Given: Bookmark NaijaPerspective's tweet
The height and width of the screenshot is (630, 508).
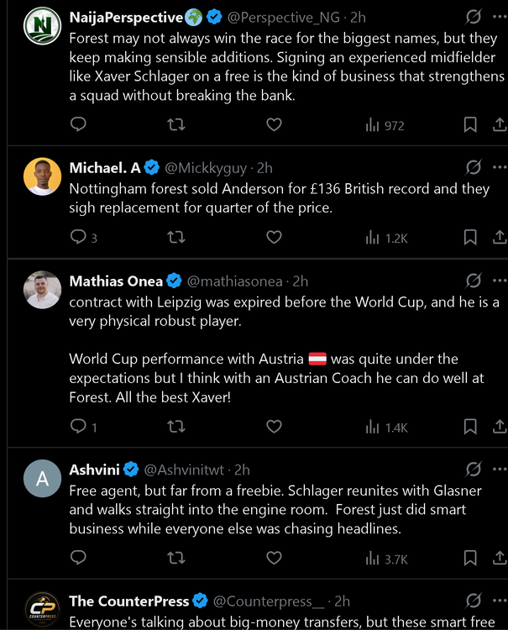Looking at the screenshot, I should click(470, 124).
